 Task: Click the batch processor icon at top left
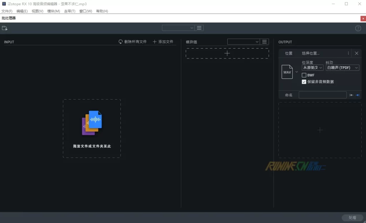(x=5, y=28)
